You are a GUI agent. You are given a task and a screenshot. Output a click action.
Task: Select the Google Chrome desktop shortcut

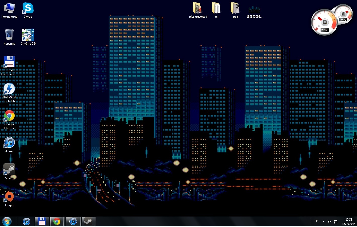click(9, 120)
